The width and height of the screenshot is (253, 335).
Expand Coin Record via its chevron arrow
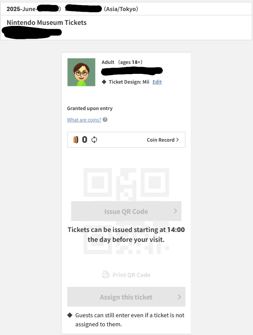(x=177, y=140)
